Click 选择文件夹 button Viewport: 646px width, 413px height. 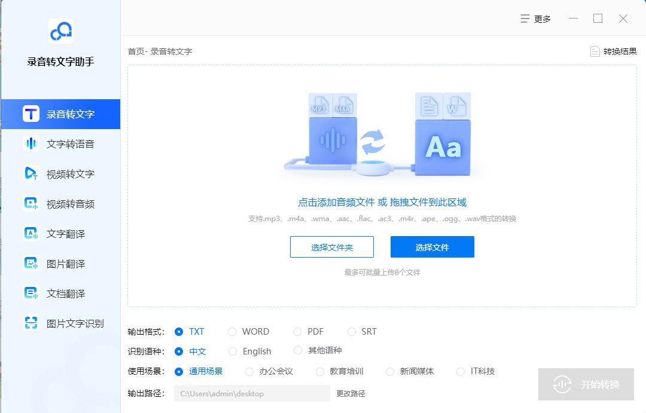coord(331,247)
